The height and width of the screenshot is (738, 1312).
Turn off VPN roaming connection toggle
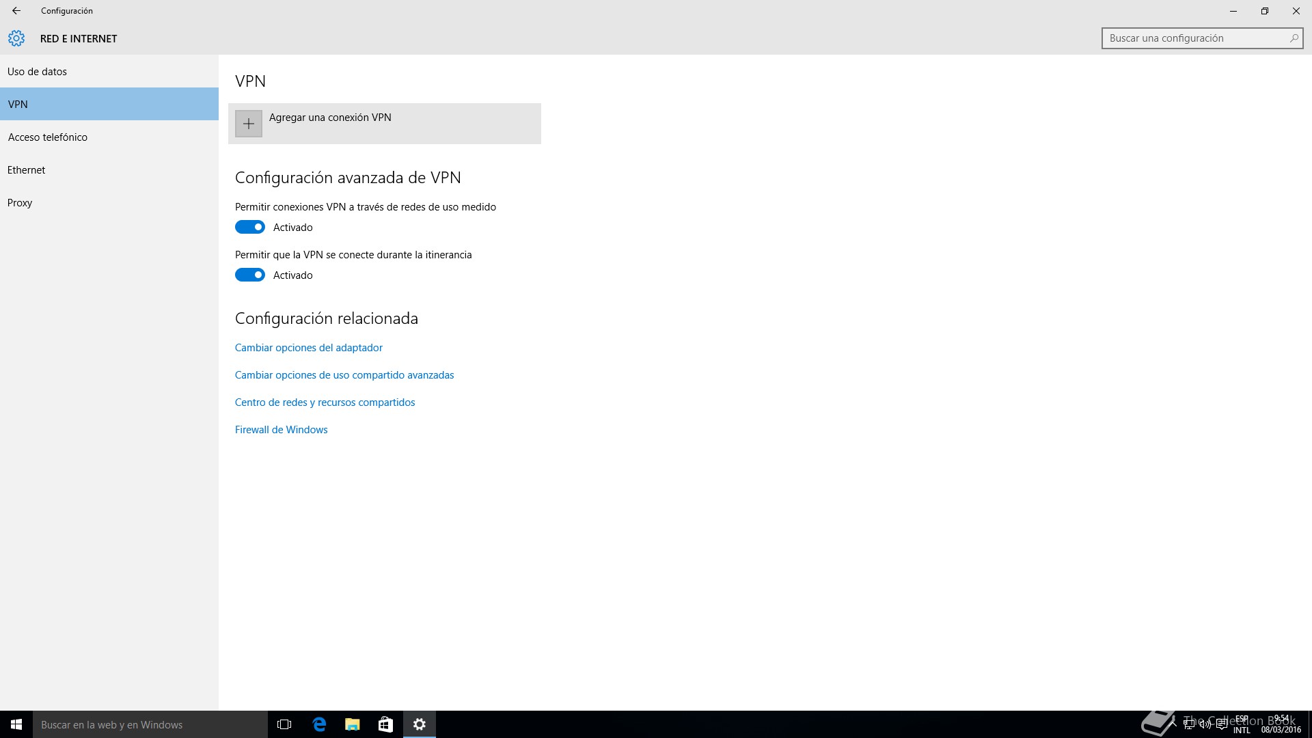click(x=250, y=275)
